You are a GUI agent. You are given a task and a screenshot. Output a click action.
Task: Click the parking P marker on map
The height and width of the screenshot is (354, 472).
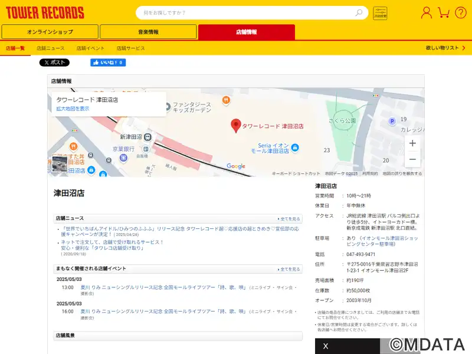(x=392, y=122)
